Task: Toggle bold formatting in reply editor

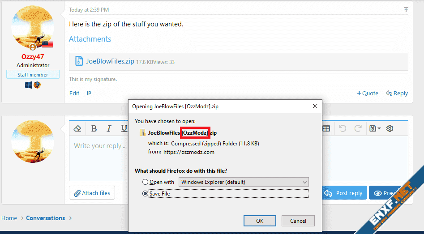Action: coord(94,129)
